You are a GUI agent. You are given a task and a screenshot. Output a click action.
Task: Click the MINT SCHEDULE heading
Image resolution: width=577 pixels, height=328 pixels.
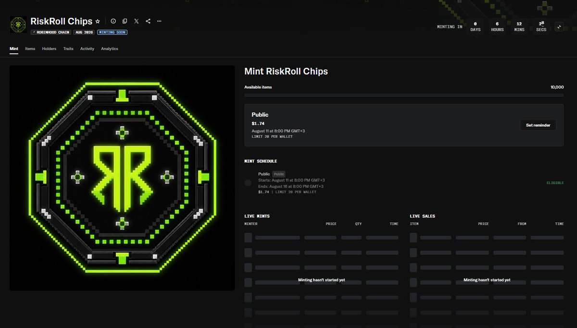click(261, 161)
